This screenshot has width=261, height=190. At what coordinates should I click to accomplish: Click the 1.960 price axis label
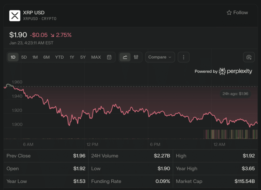point(17,82)
